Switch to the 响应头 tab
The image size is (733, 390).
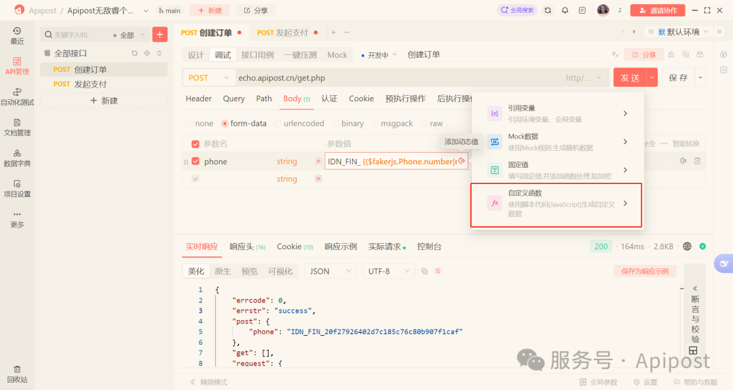(x=247, y=246)
